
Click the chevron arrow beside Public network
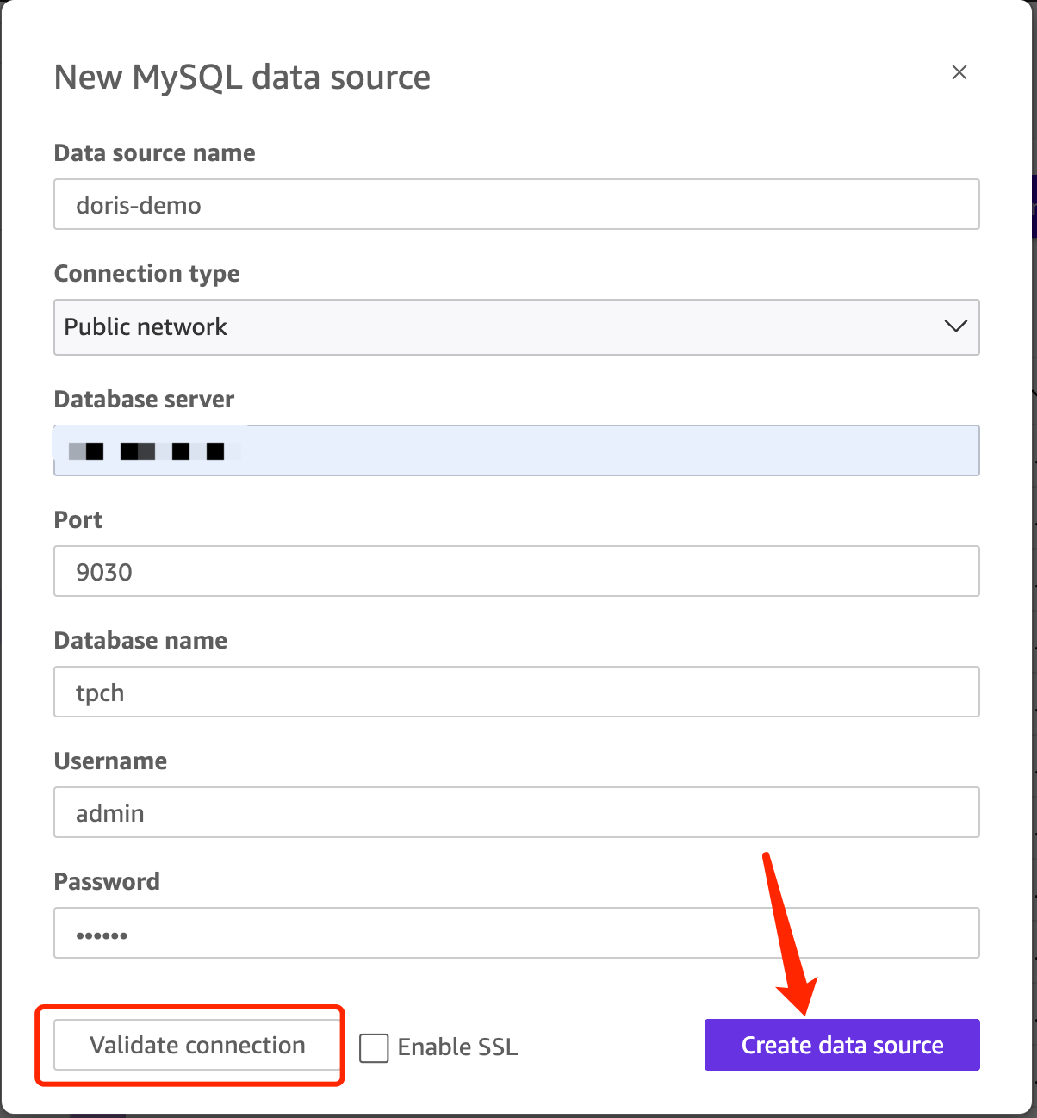(955, 326)
